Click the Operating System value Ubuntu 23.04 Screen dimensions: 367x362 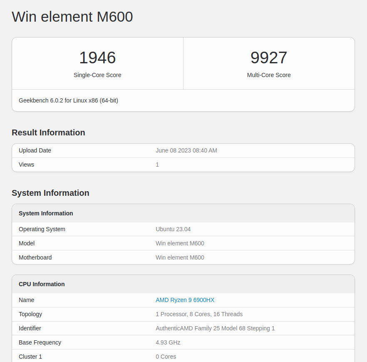click(173, 229)
